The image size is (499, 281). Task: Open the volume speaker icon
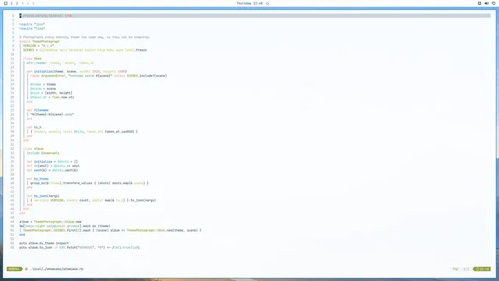487,3
